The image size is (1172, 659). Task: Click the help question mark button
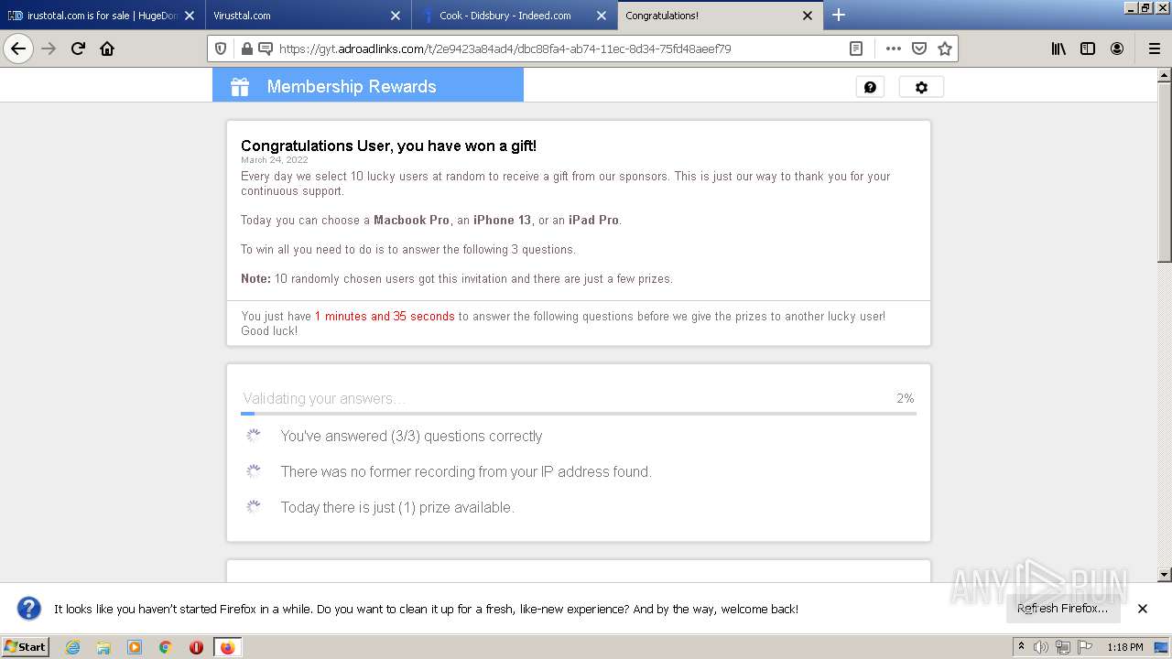[870, 87]
